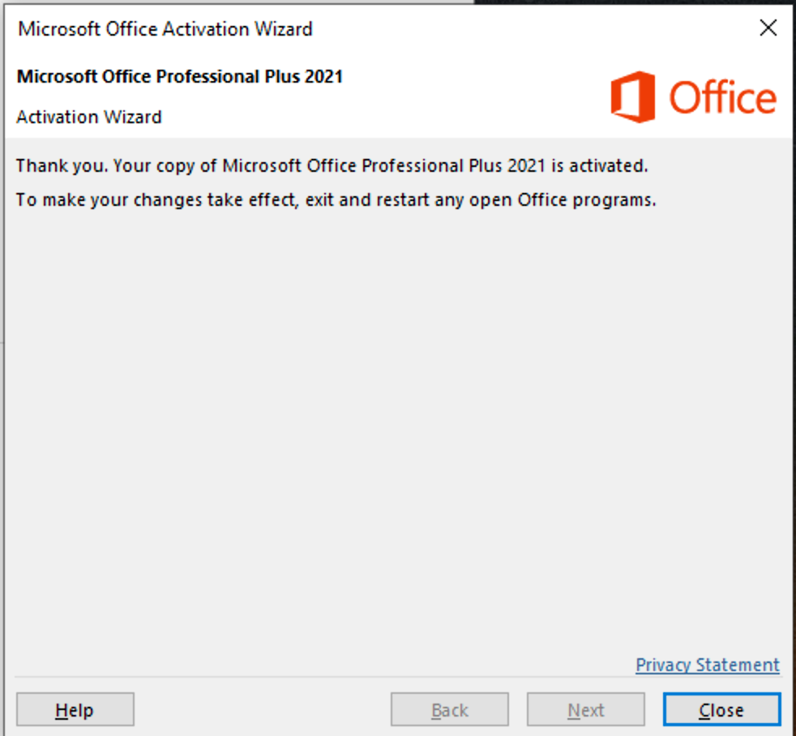Screen dimensions: 796x736
Task: Click the Activation Wizard subtitle
Action: click(x=89, y=118)
